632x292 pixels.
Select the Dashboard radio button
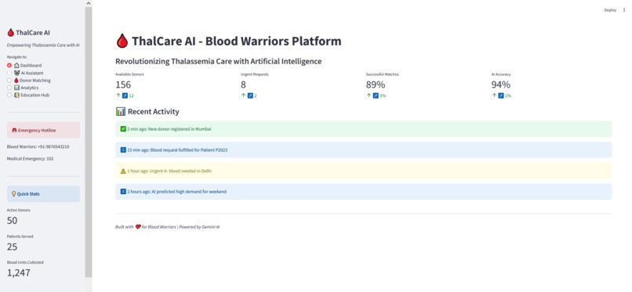(x=9, y=65)
